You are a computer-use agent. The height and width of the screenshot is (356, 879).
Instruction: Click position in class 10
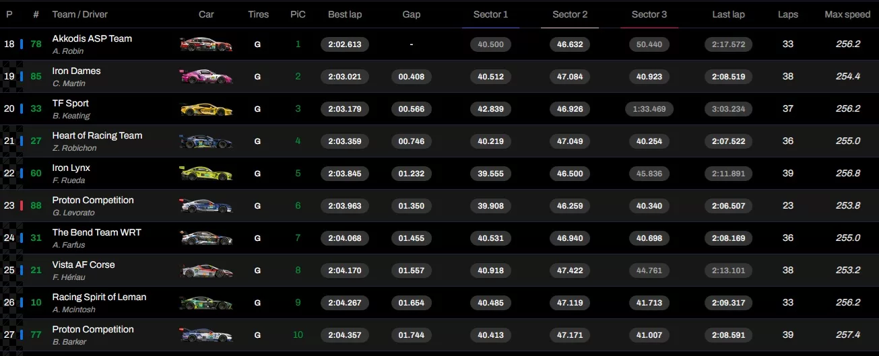click(x=298, y=335)
